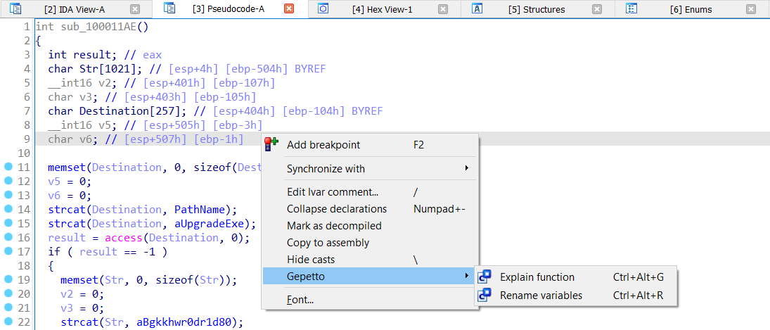Select Copy to assembly option

click(x=328, y=243)
